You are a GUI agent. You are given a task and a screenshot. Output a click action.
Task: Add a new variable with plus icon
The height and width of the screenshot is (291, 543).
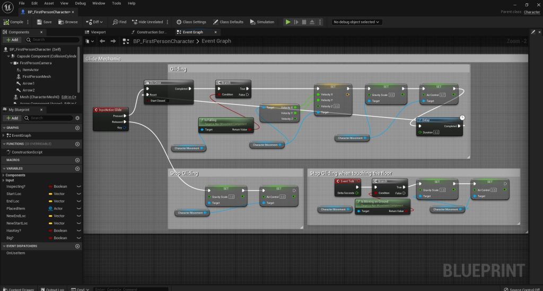click(x=77, y=169)
